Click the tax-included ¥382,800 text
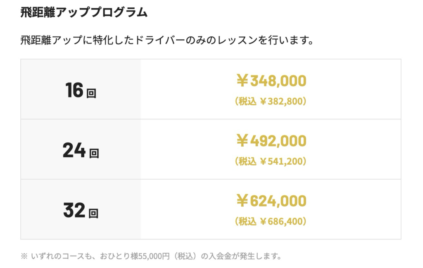Viewport: 423px width, 268px height. [271, 101]
